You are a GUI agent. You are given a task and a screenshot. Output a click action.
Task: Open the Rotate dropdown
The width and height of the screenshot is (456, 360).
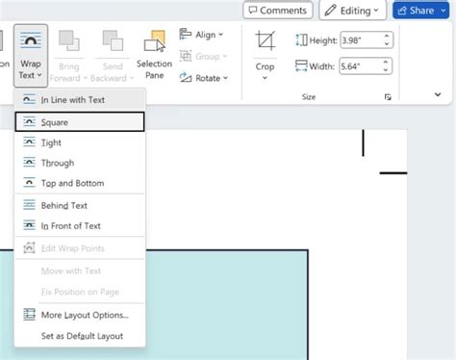204,78
